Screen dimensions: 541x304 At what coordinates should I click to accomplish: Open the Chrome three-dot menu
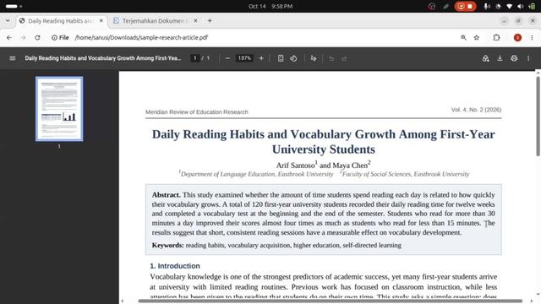coord(532,37)
